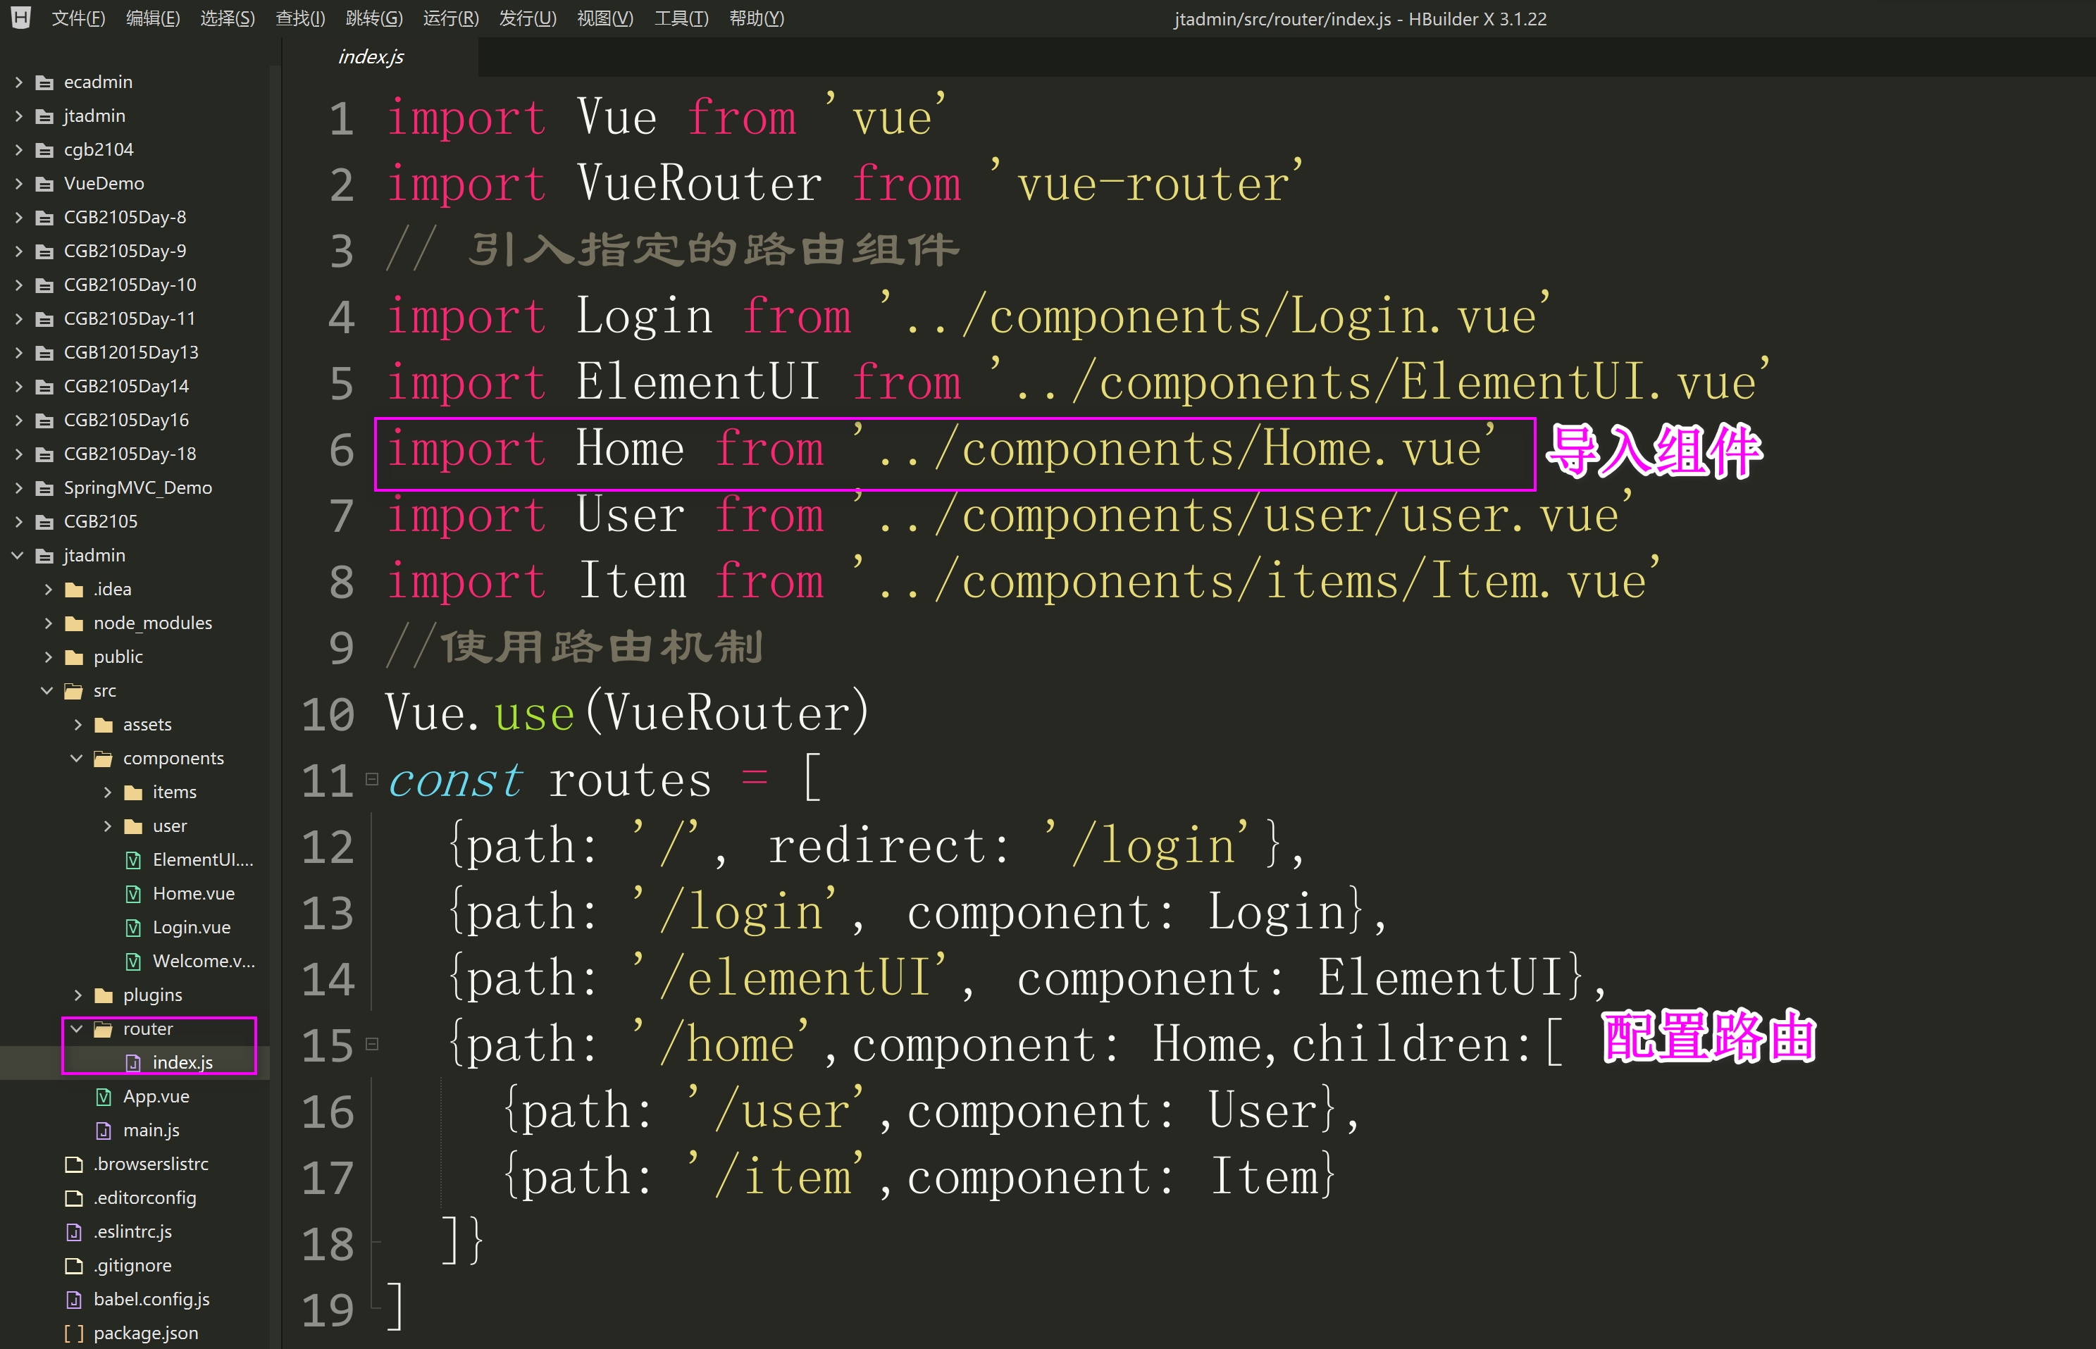Open Welcome.vue in the project tree
The width and height of the screenshot is (2096, 1349).
click(203, 961)
